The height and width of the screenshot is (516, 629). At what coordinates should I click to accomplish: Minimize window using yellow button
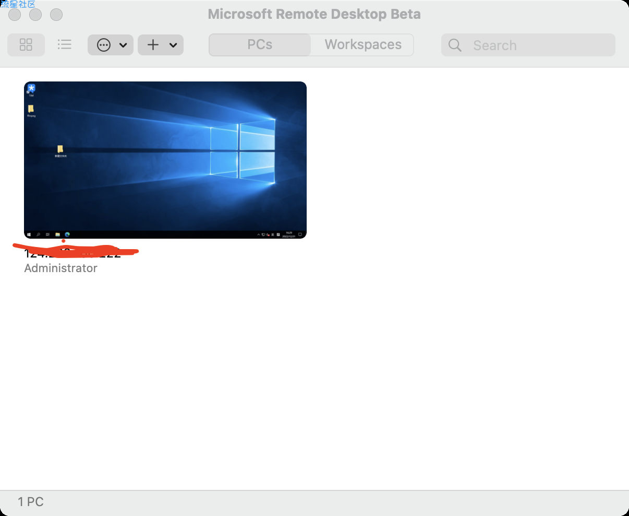click(x=35, y=15)
